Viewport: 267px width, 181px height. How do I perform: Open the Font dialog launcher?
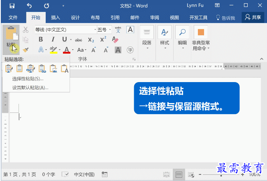pyautogui.click(x=134, y=59)
